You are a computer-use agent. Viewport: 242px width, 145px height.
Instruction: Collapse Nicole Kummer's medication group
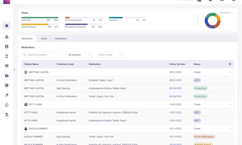point(230,129)
